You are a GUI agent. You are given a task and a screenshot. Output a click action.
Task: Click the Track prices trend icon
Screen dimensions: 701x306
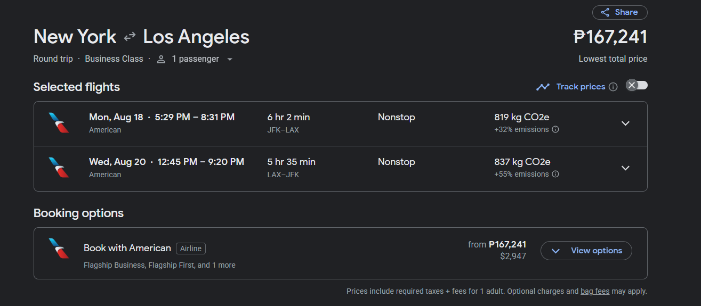[x=543, y=87]
